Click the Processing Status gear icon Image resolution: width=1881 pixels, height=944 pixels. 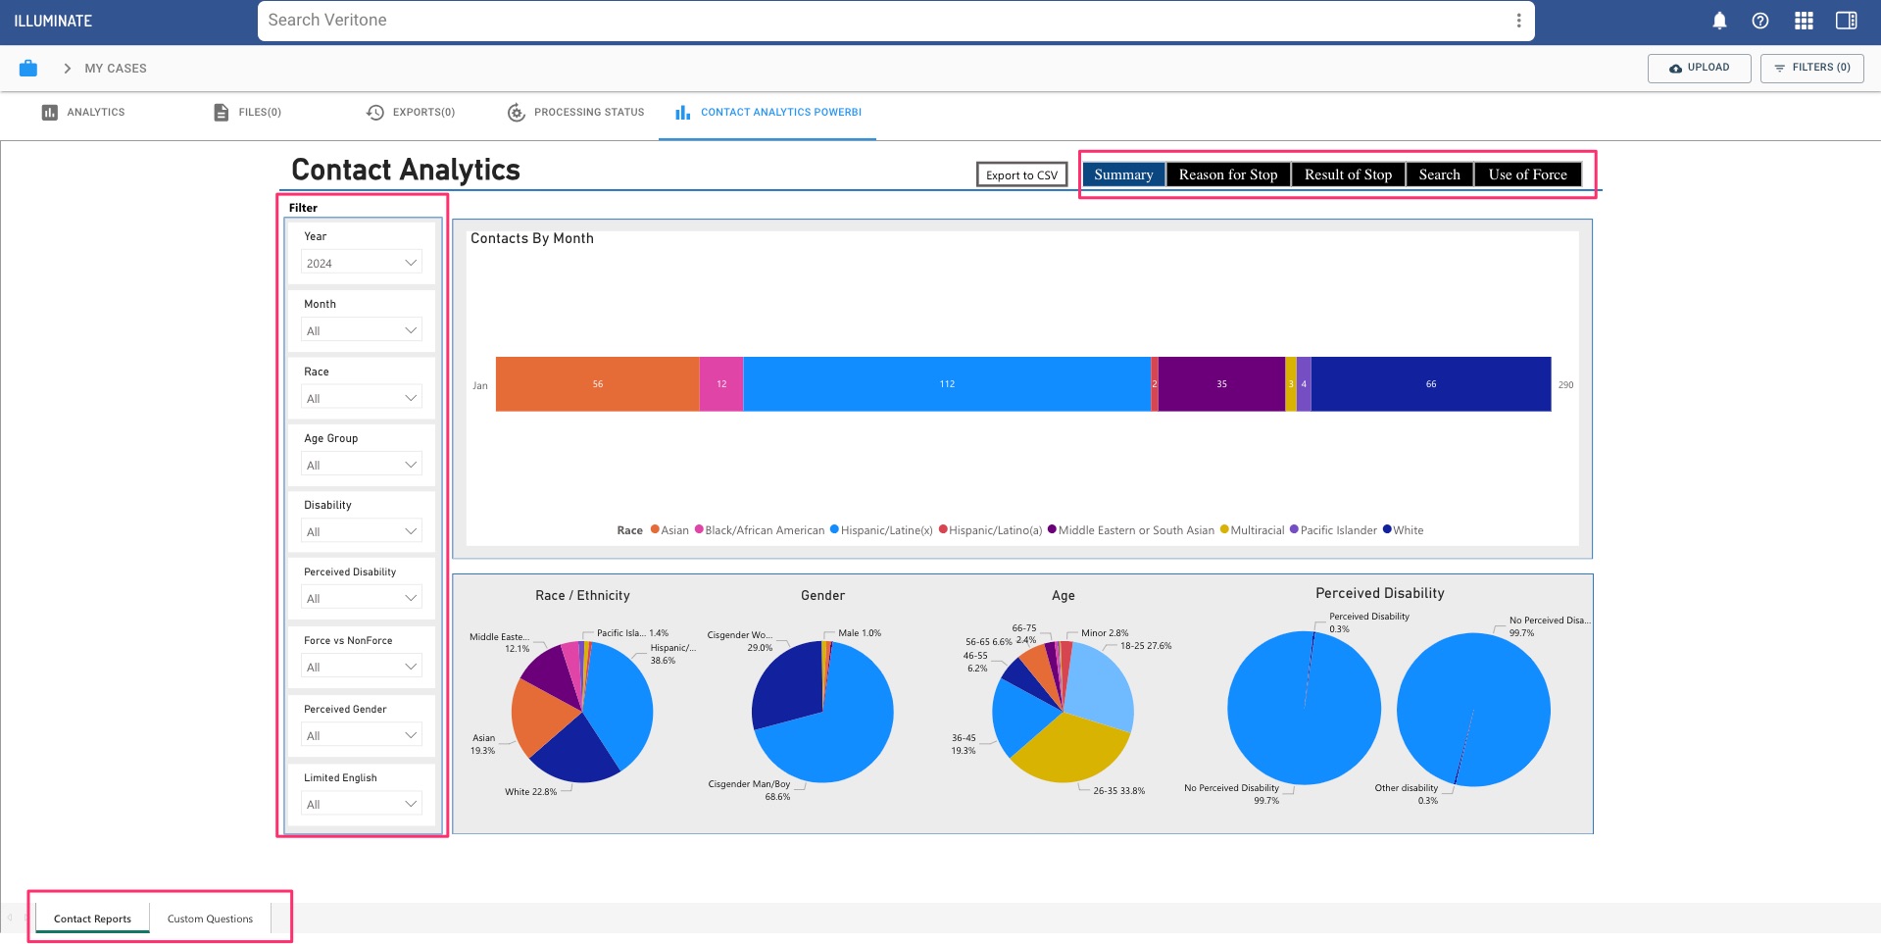(x=516, y=113)
